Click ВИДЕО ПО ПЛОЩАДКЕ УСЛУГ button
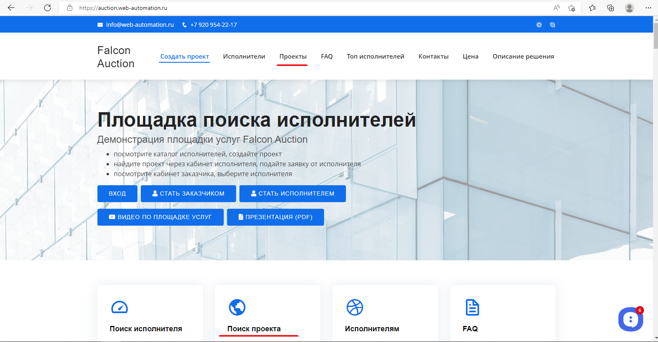The width and height of the screenshot is (658, 342). pyautogui.click(x=160, y=217)
